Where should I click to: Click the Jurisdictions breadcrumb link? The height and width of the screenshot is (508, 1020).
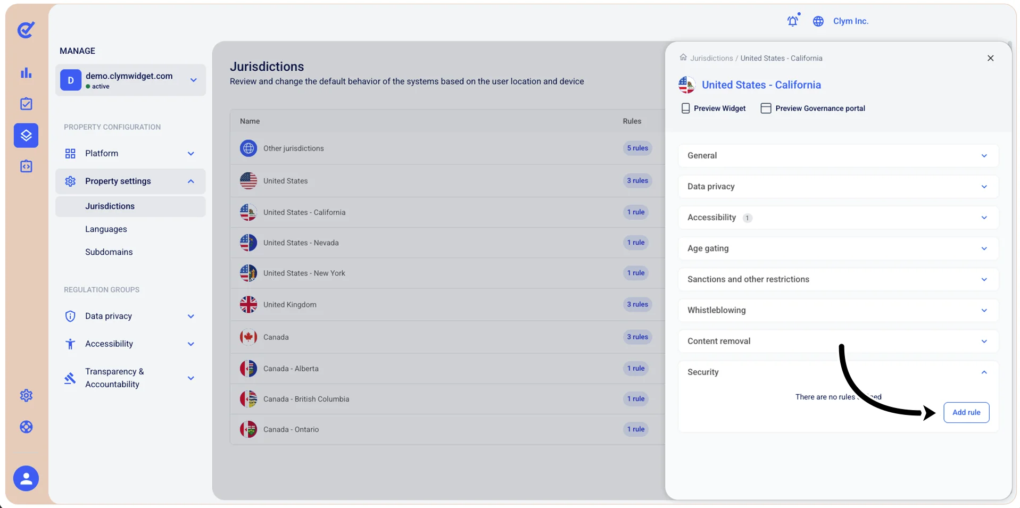[x=711, y=58]
